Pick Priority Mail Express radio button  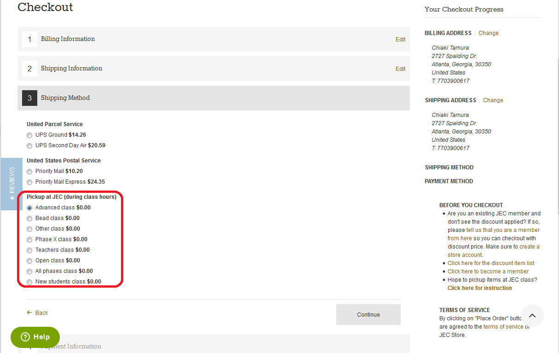[x=29, y=182]
